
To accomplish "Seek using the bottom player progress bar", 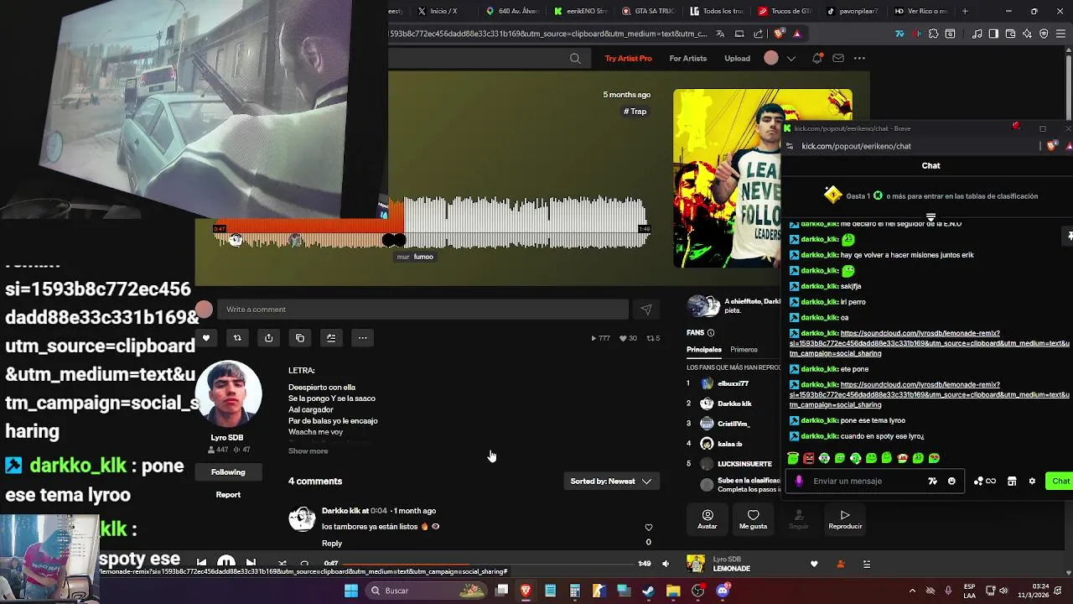I will tap(488, 564).
